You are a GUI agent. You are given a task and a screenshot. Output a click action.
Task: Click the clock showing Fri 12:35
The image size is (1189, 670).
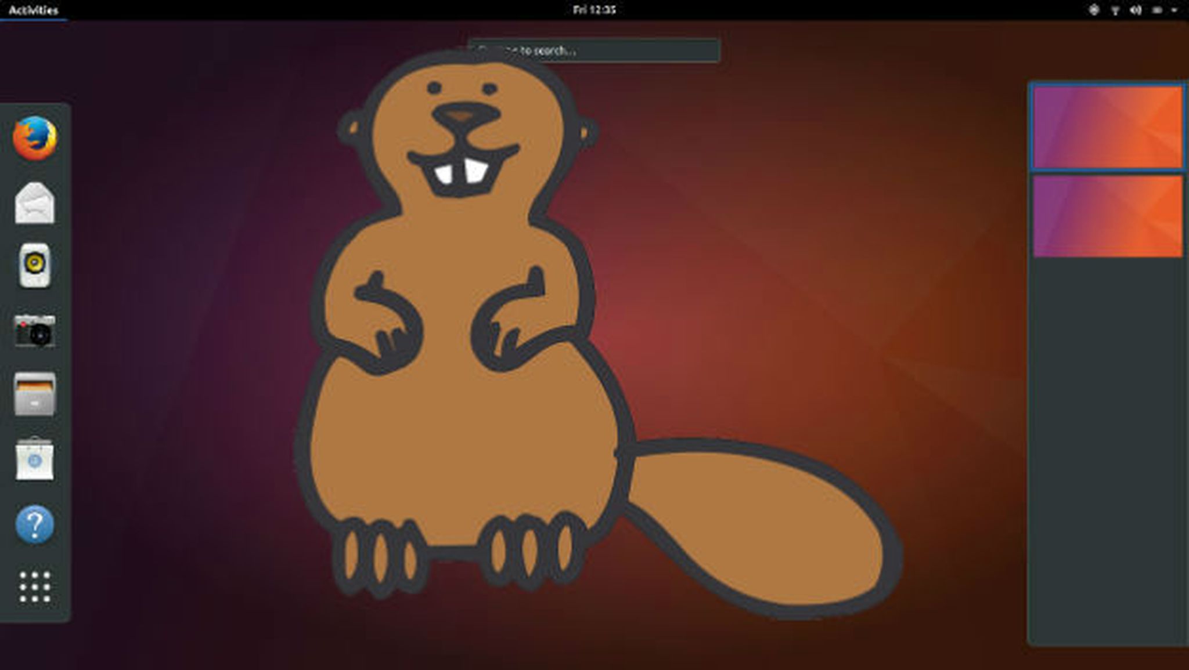coord(593,10)
